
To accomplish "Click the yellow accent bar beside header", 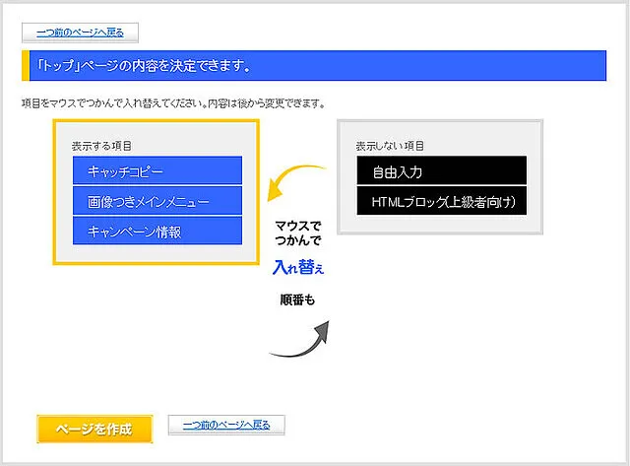I will click(x=24, y=66).
